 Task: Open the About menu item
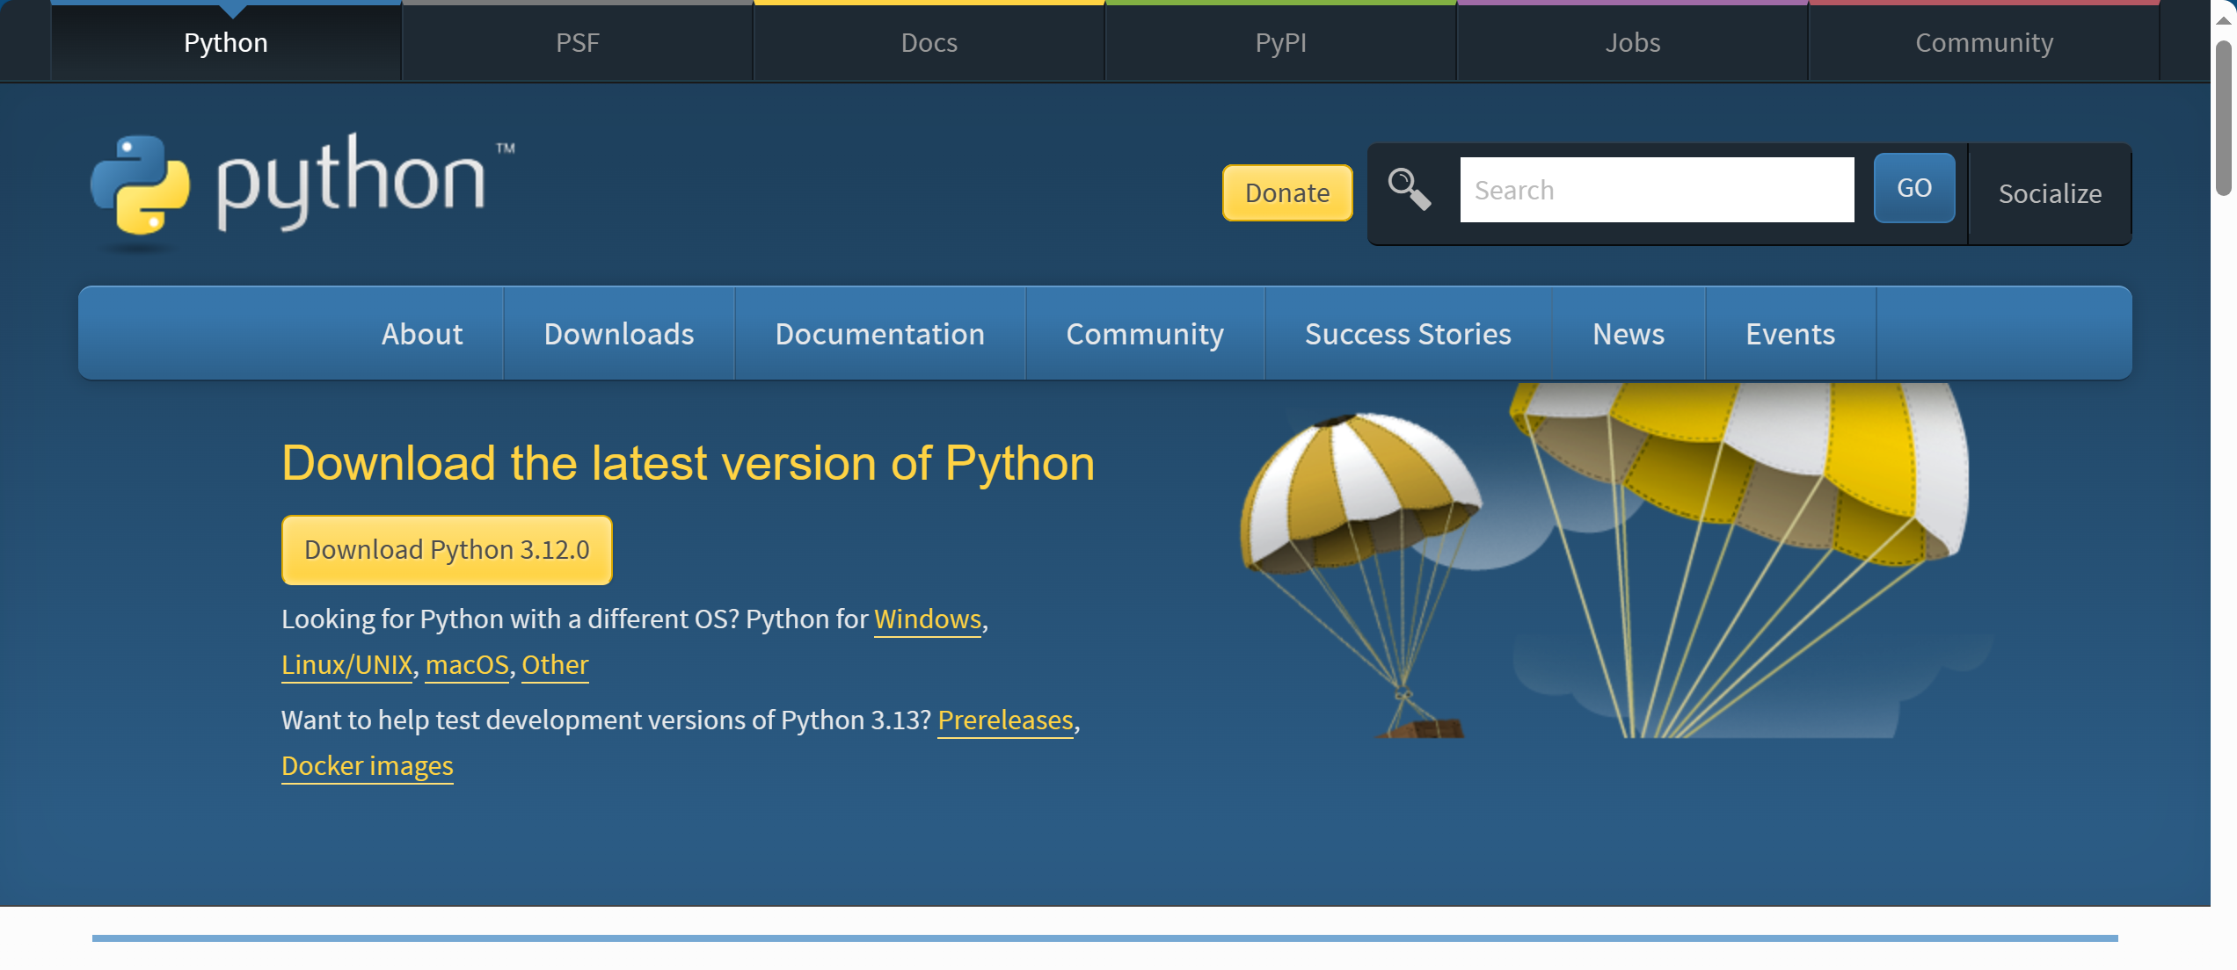click(x=422, y=334)
